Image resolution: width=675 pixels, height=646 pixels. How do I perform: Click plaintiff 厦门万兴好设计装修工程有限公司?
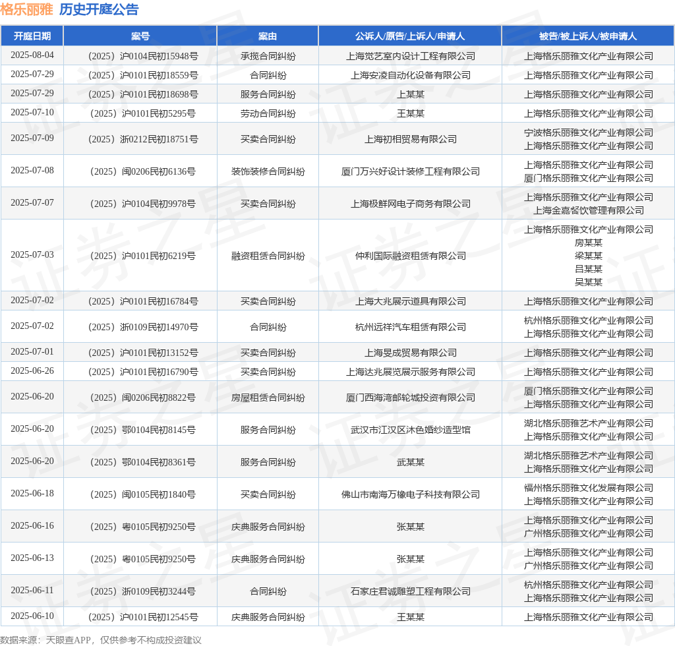(410, 171)
